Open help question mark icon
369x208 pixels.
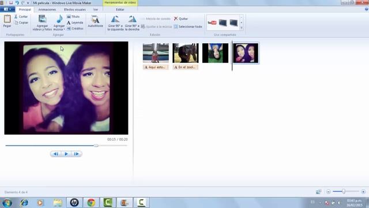[367, 9]
